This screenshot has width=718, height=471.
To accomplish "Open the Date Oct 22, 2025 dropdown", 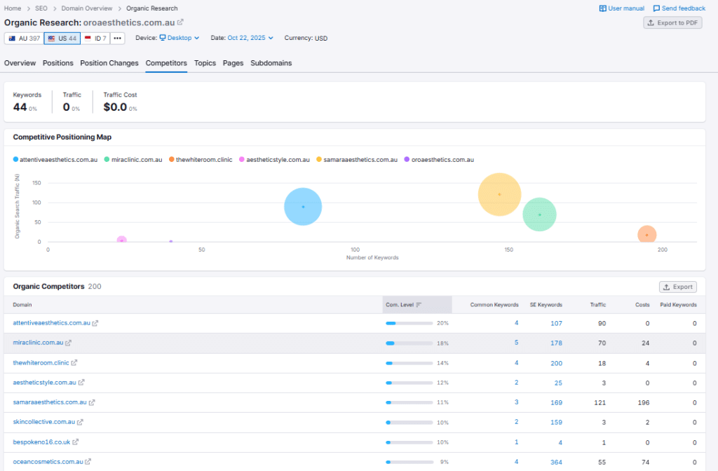I will click(250, 38).
